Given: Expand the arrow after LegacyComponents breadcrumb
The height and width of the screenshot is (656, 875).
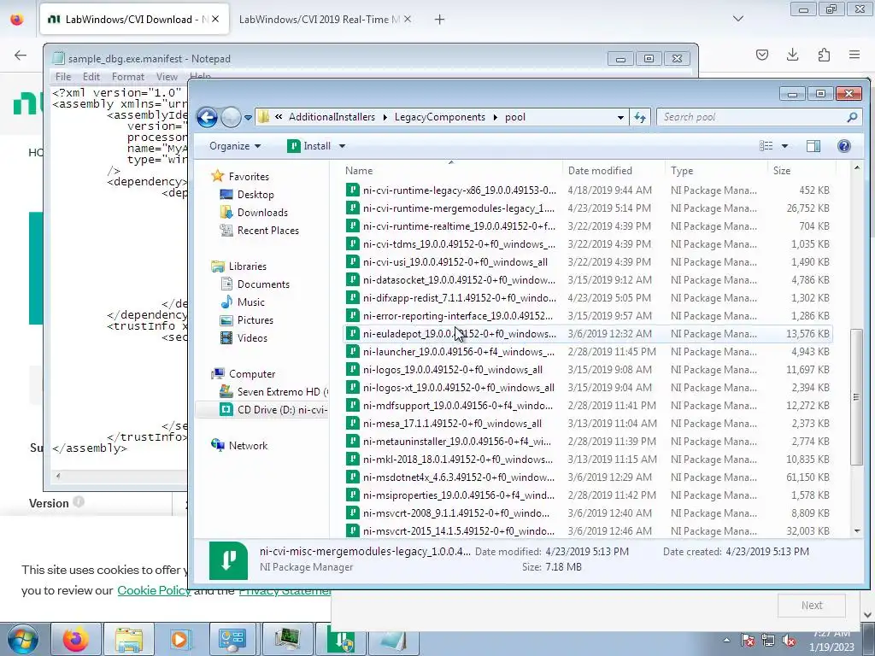Looking at the screenshot, I should 495,118.
